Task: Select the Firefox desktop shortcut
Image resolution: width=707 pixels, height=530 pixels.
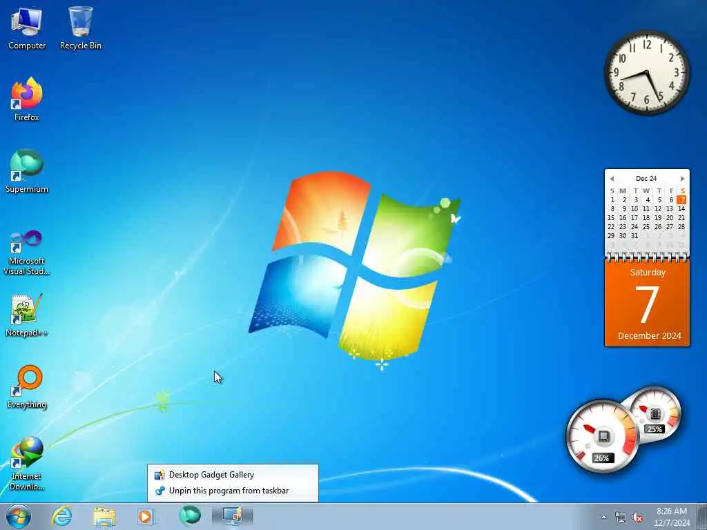Action: (x=27, y=99)
